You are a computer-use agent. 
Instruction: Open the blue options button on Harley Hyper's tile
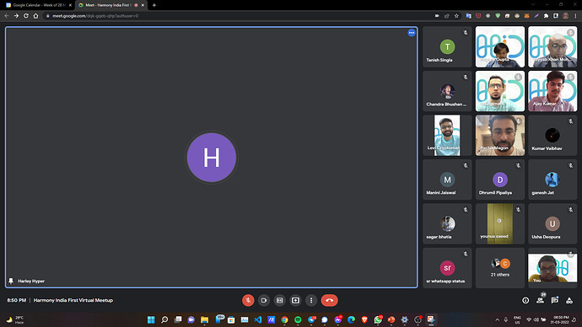pos(412,33)
